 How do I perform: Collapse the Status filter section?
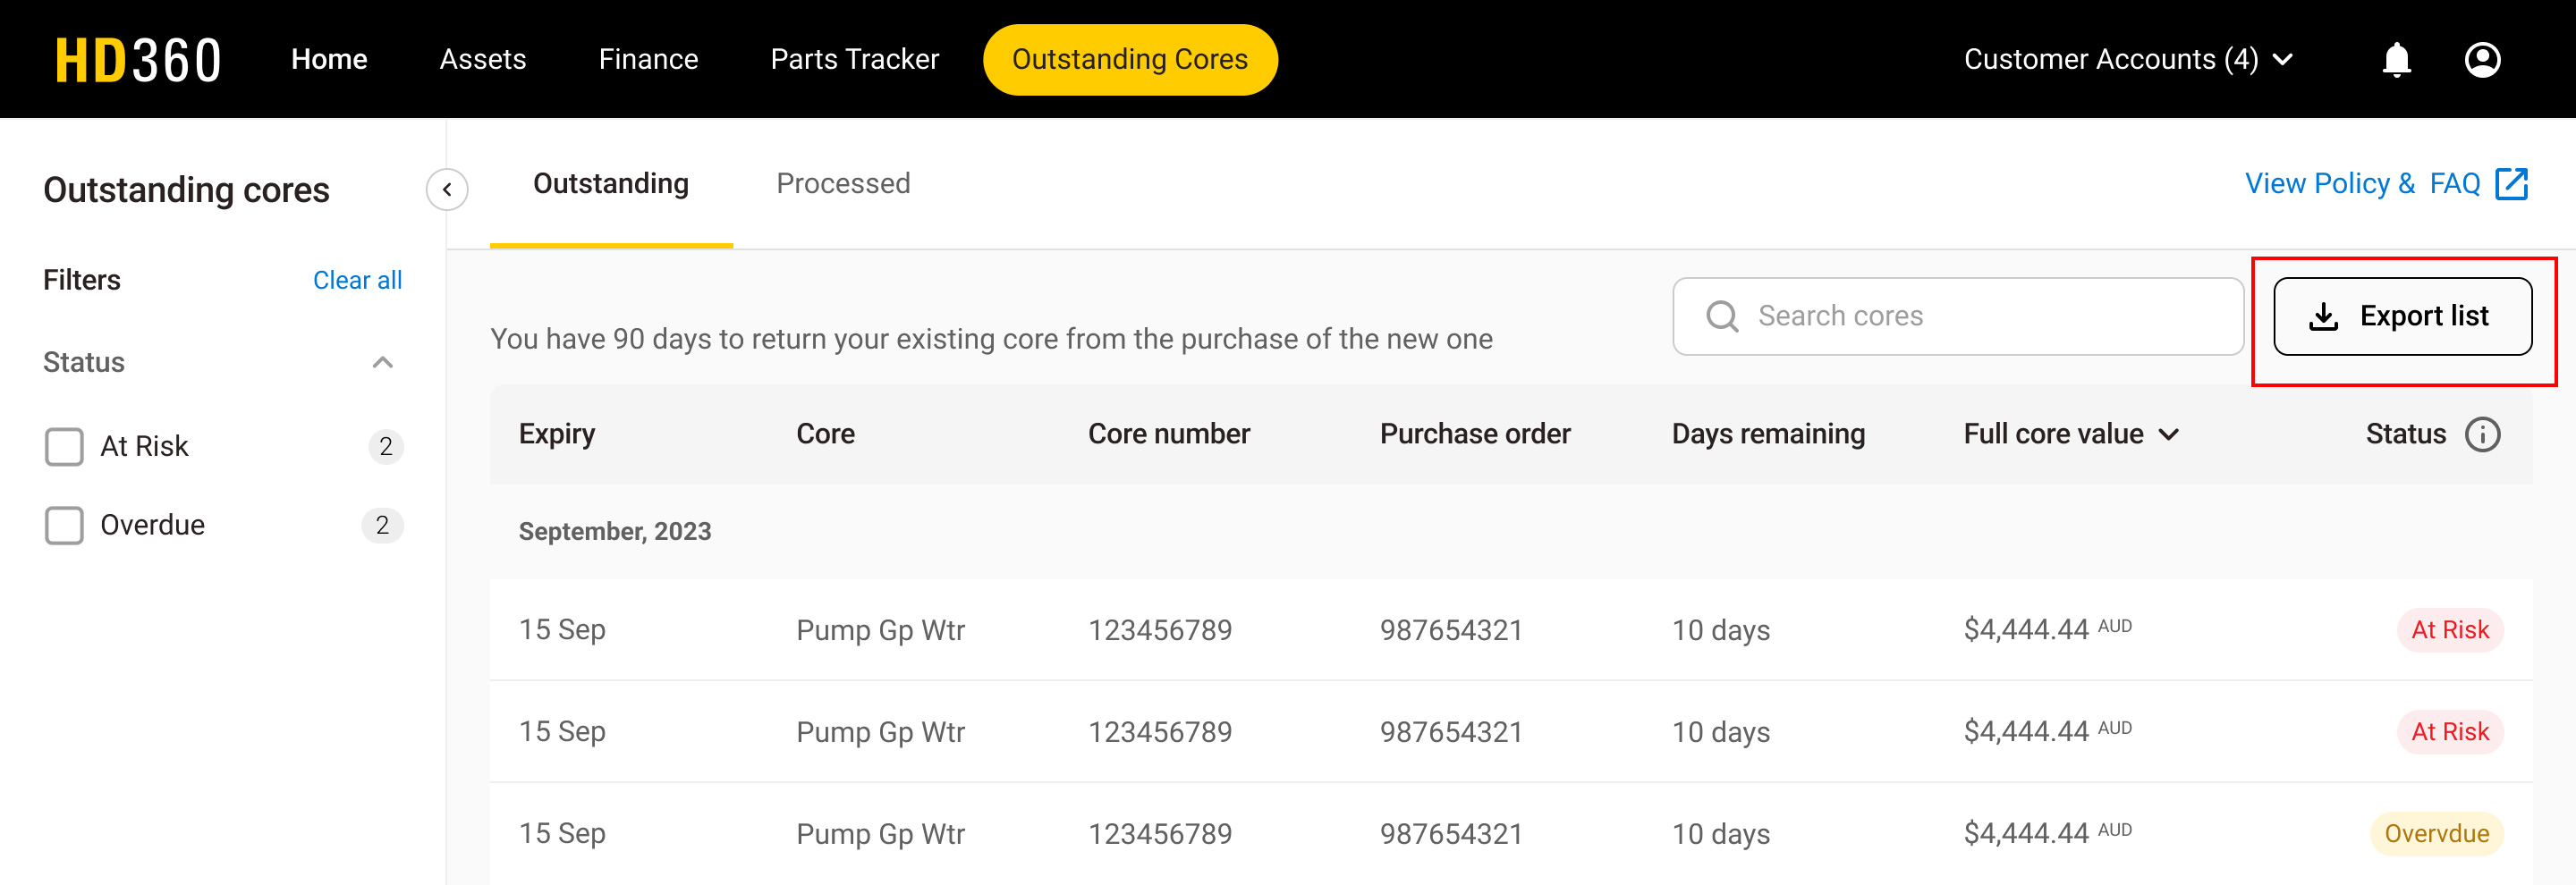pos(380,363)
